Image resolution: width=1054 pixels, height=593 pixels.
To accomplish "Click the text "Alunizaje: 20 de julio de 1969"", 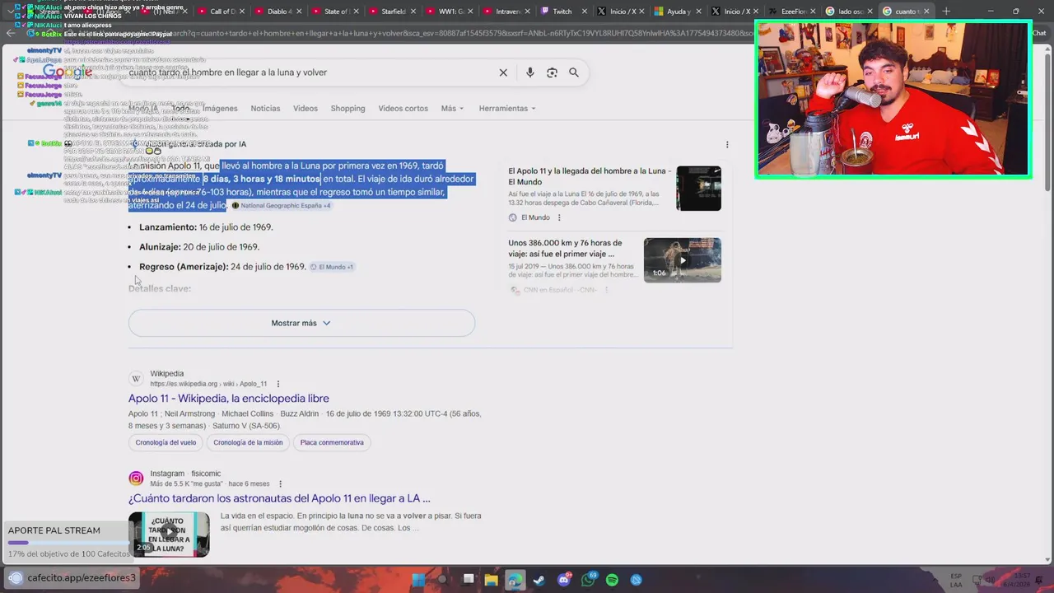I will 199,247.
